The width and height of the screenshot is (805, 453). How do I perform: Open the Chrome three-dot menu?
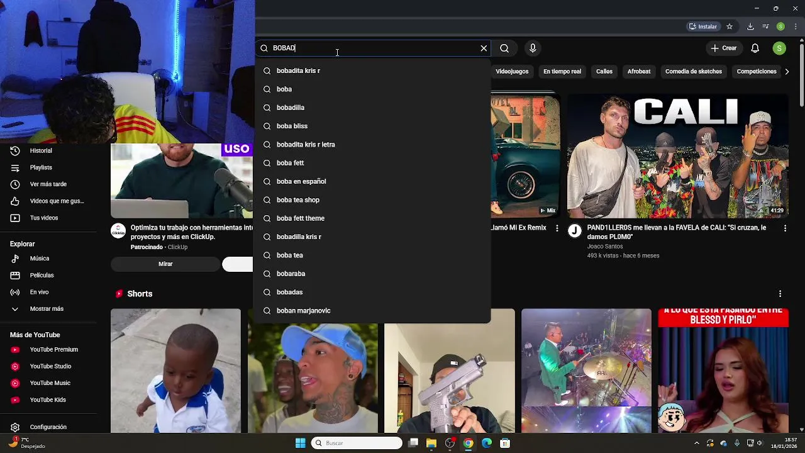[x=795, y=26]
